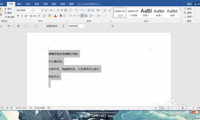Align text left
This screenshot has height=120, width=200.
71,16
